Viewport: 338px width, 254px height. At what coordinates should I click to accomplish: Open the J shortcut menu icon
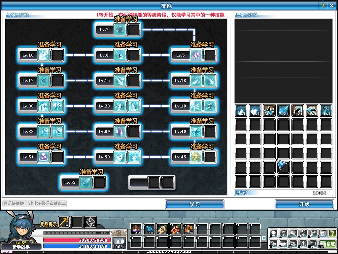click(303, 233)
